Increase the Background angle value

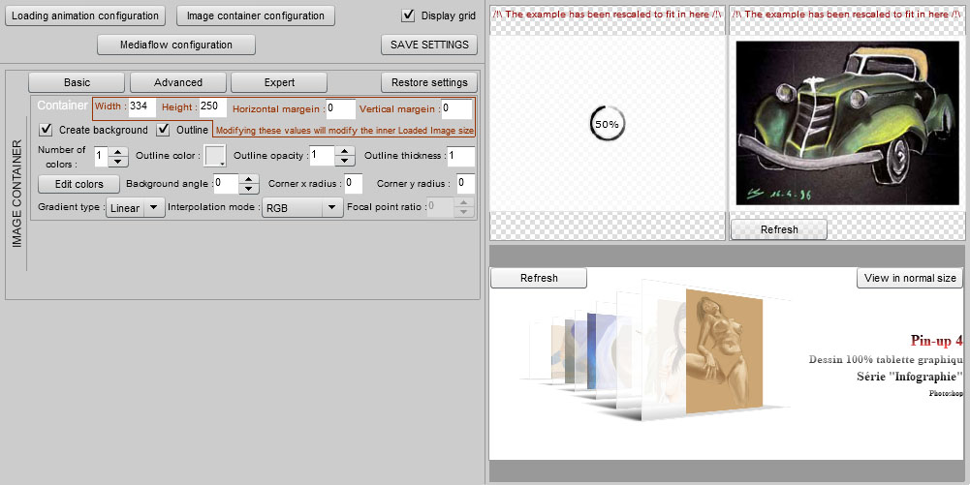pos(249,179)
